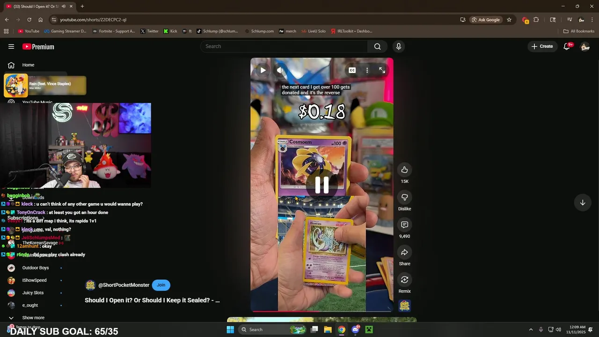Open the Chrome media controls icon
This screenshot has width=599, height=337.
(570, 20)
